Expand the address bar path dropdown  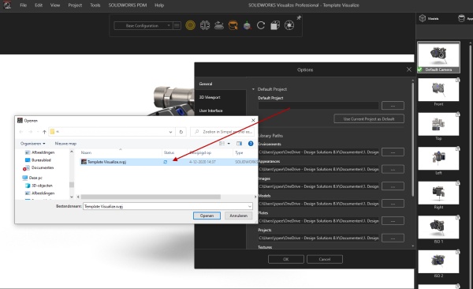click(170, 132)
